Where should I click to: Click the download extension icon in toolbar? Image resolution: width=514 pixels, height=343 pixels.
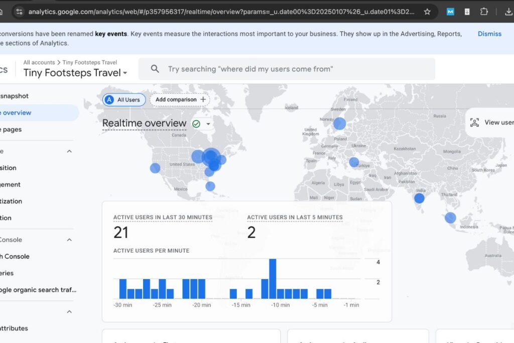point(467,12)
